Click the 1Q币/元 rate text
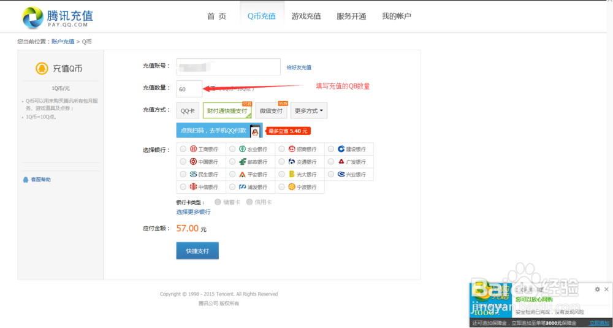613x328 pixels. coord(61,88)
